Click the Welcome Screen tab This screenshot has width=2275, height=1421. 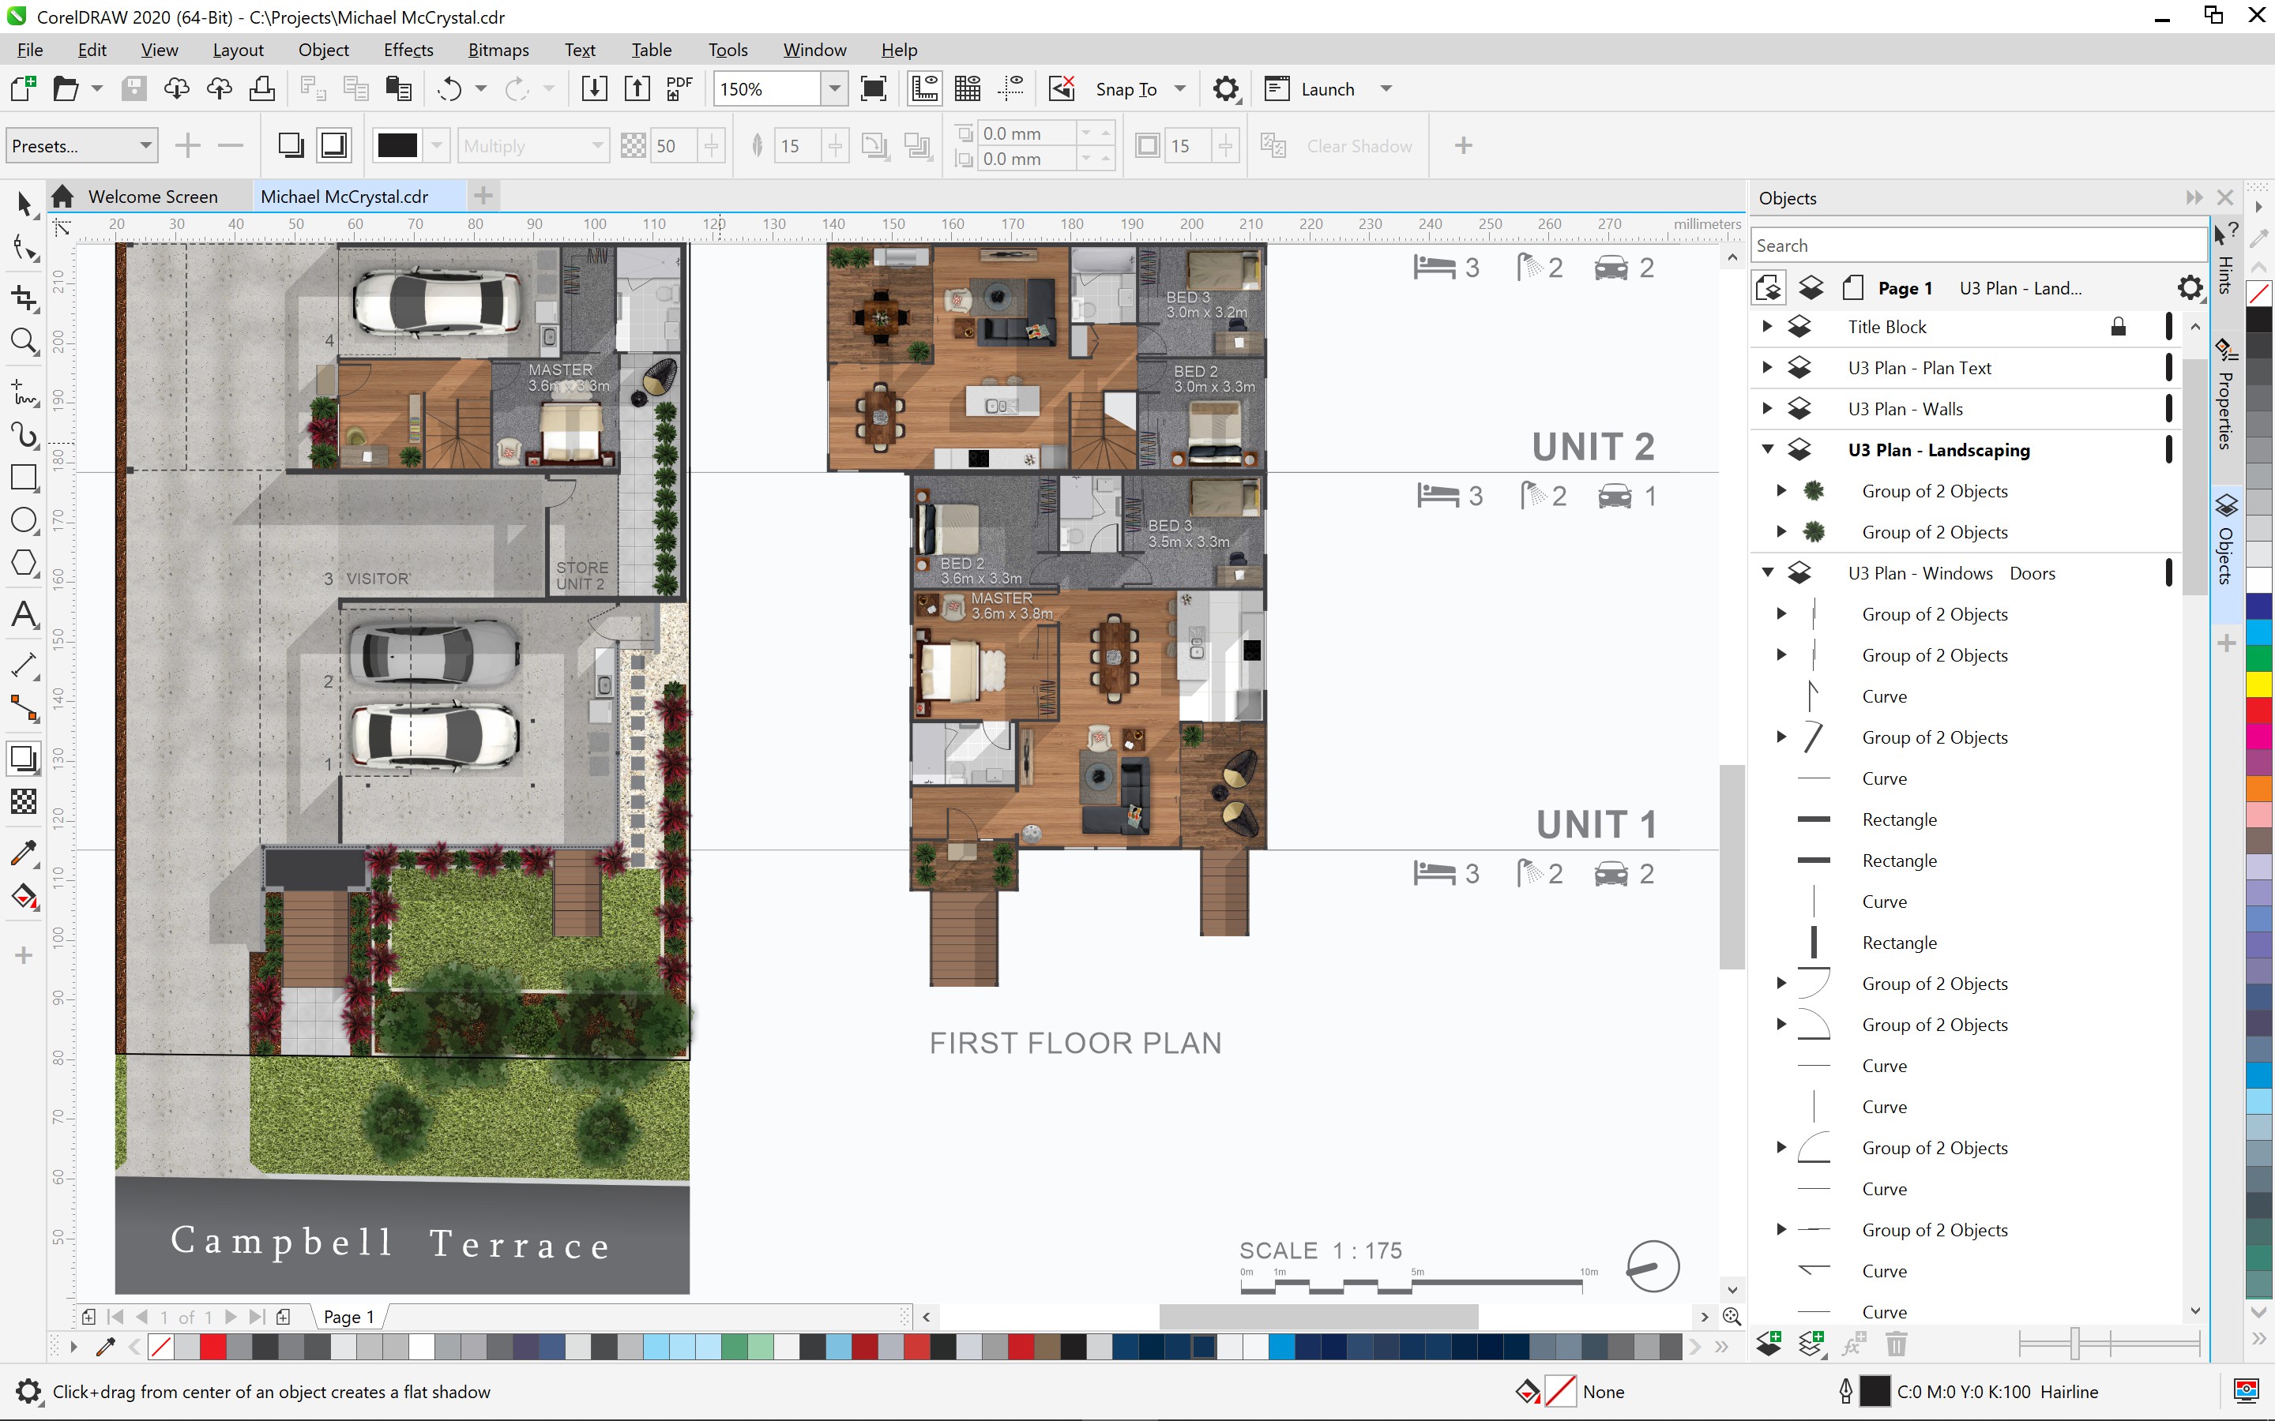152,197
